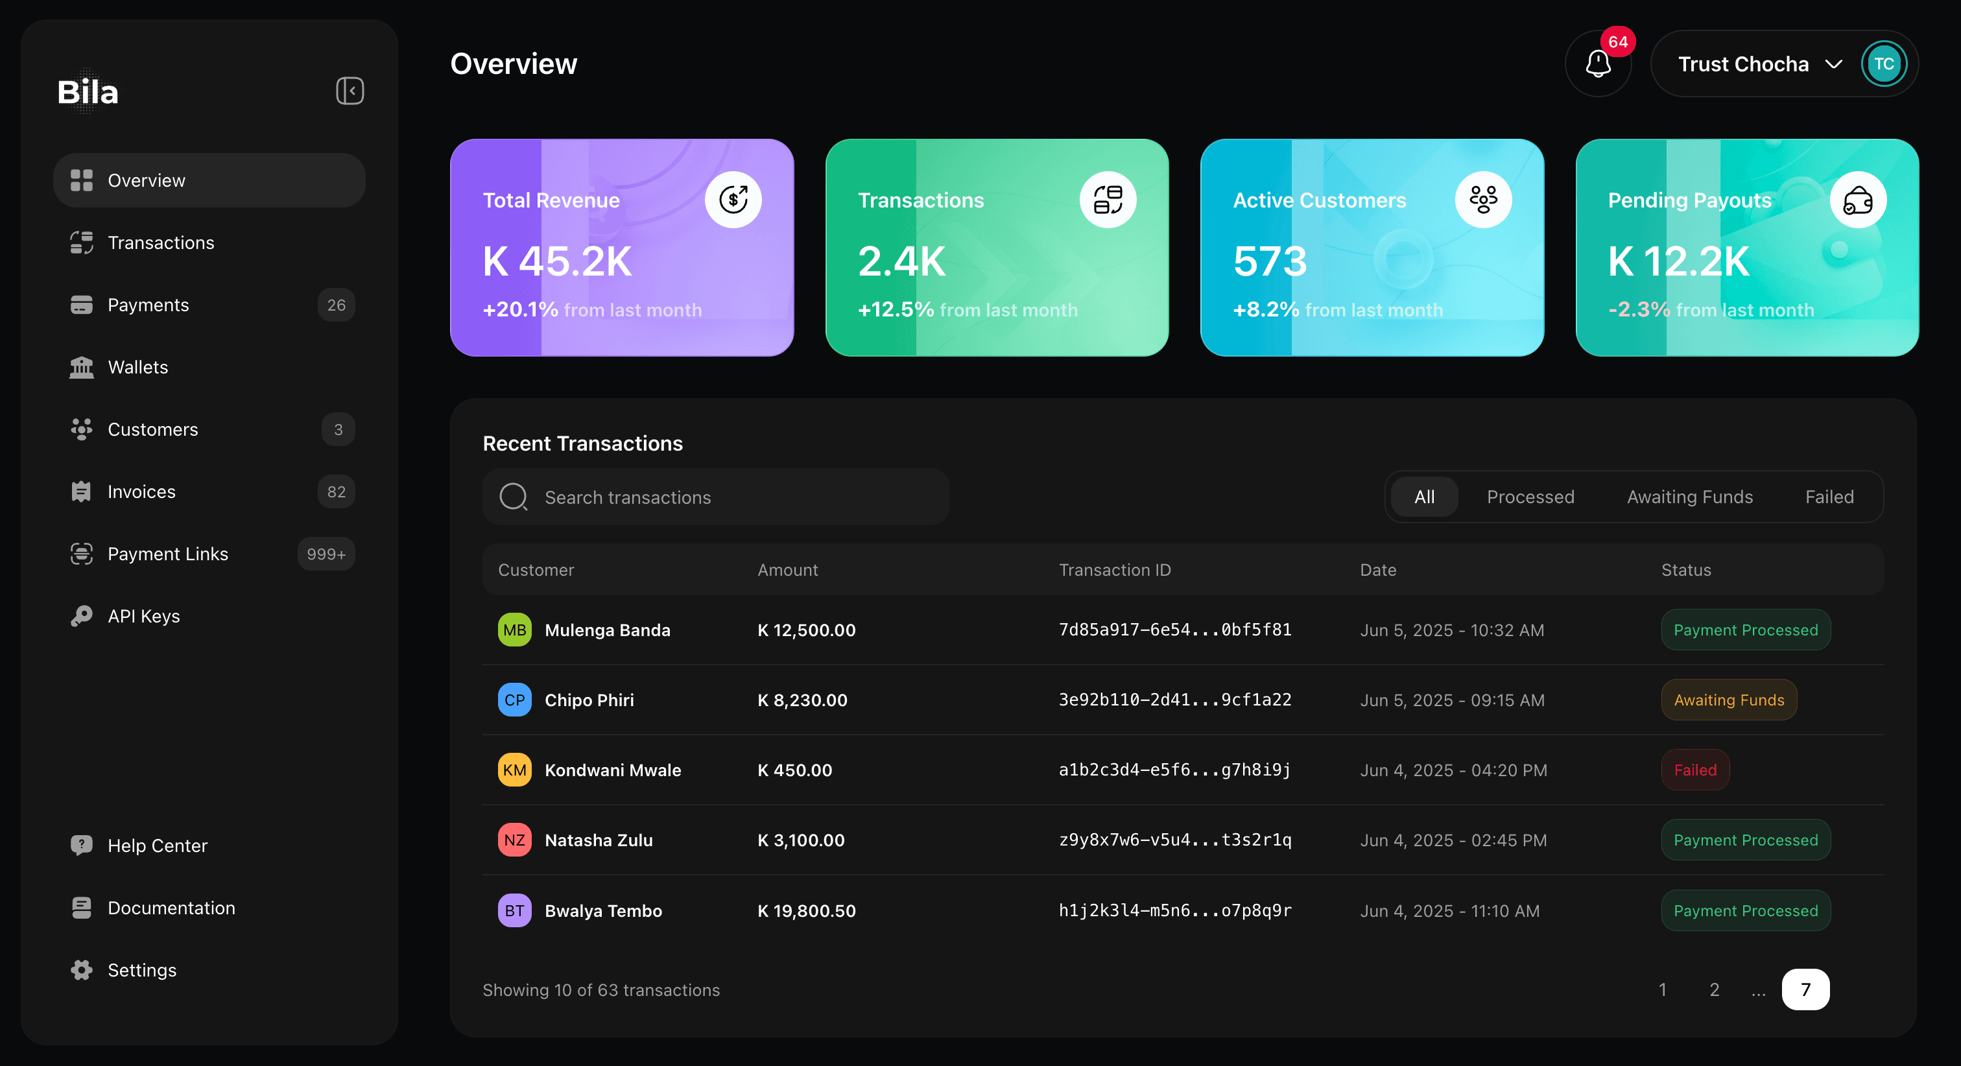Viewport: 1961px width, 1066px height.
Task: Open page 2 of transactions
Action: tap(1715, 989)
